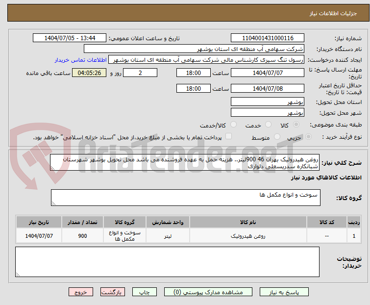Click the announcement date field 1404/07/05 - 13:44
The width and height of the screenshot is (370, 305).
coord(70,38)
